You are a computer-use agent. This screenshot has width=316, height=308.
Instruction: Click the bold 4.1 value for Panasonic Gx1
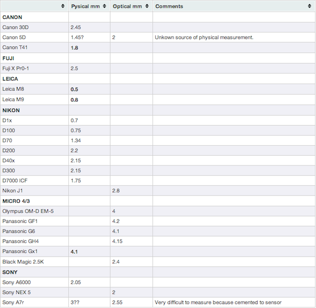point(74,252)
